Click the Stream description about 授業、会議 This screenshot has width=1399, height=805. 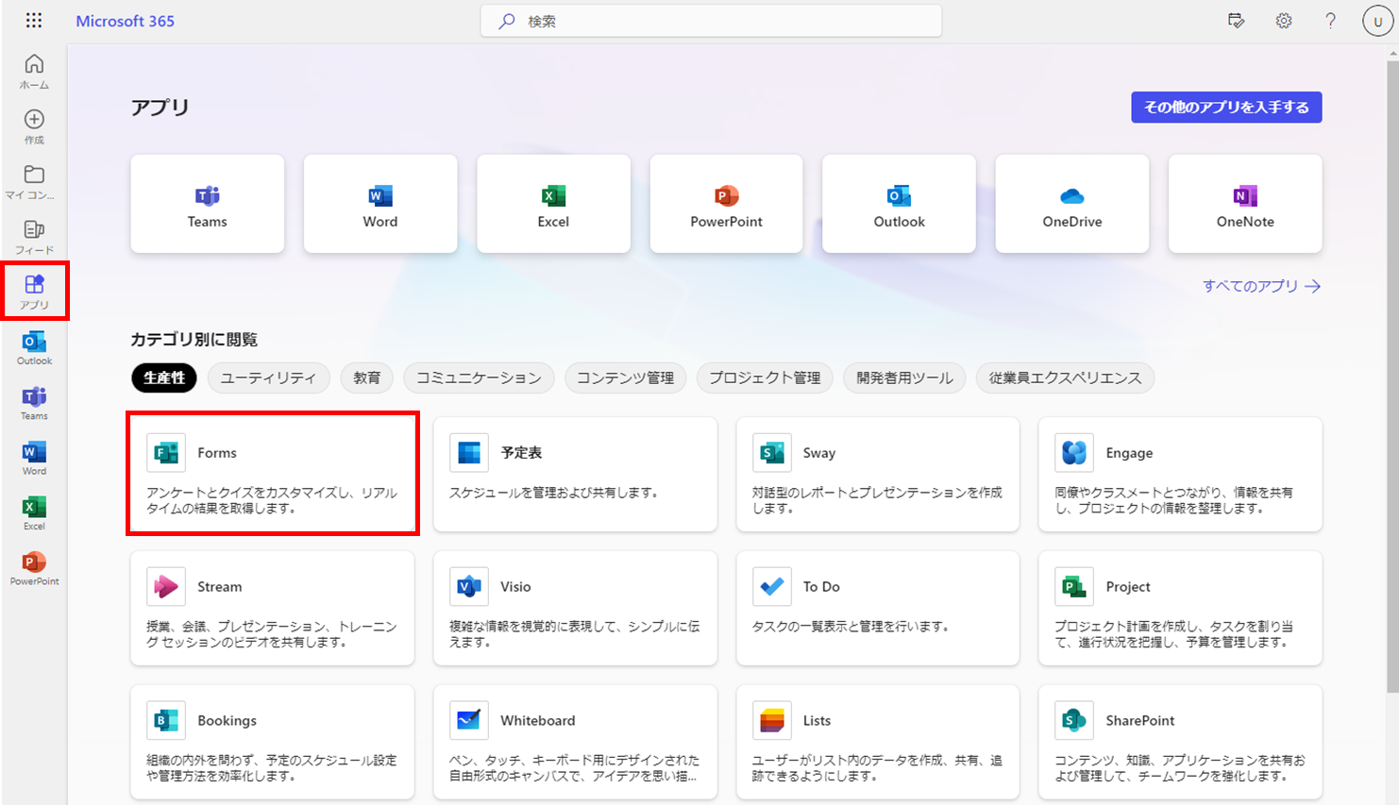(272, 634)
